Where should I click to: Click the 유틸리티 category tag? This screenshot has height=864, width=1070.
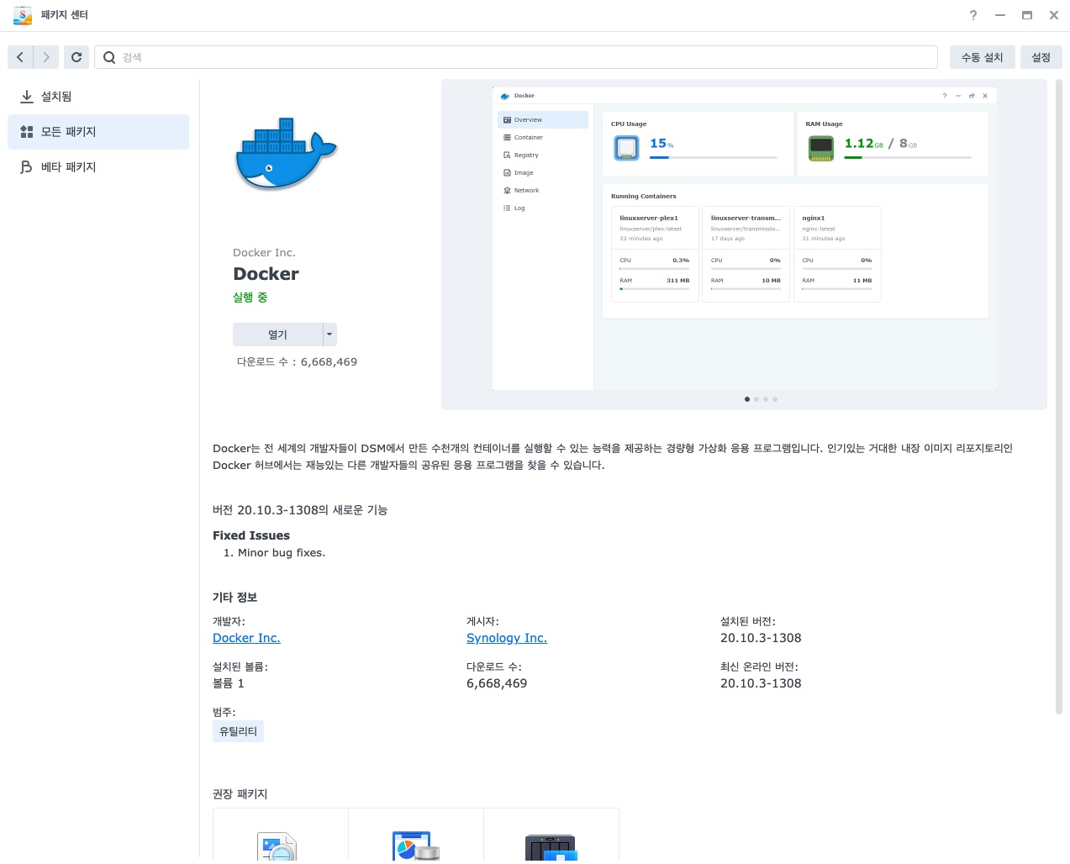click(x=238, y=731)
